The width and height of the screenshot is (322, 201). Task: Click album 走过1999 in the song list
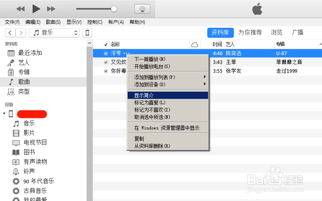287,71
